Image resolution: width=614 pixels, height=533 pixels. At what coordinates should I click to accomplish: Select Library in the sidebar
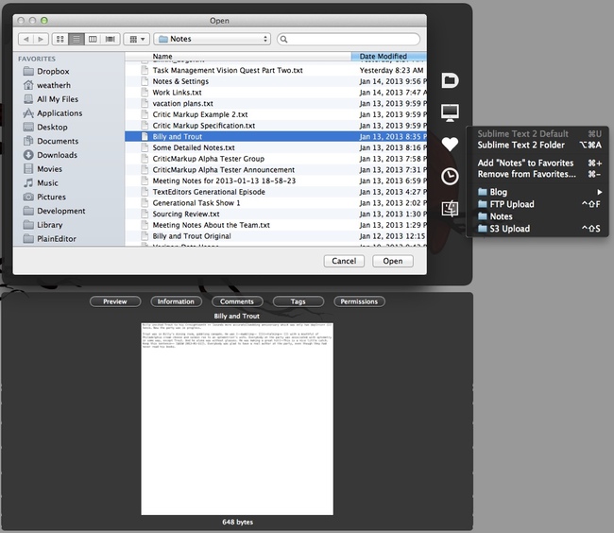(x=43, y=225)
